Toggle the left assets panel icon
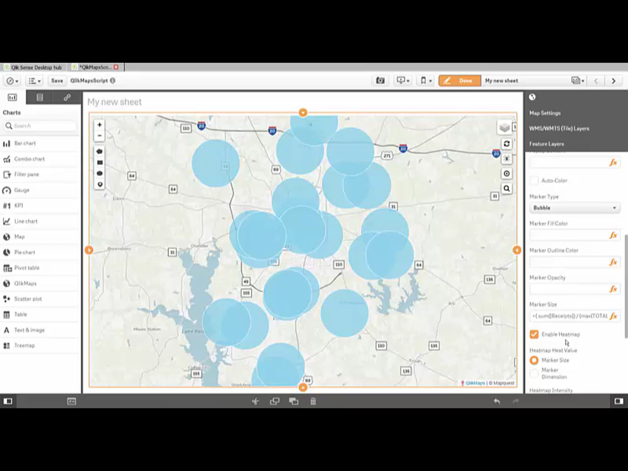 point(8,401)
